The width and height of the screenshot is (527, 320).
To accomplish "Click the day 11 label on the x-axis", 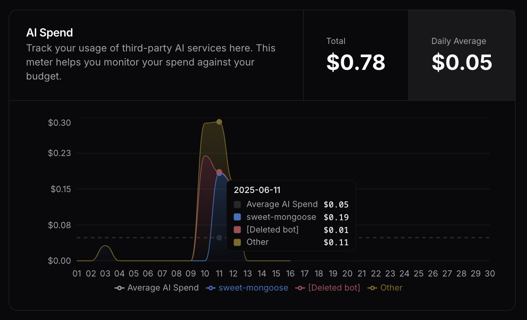I will point(219,273).
